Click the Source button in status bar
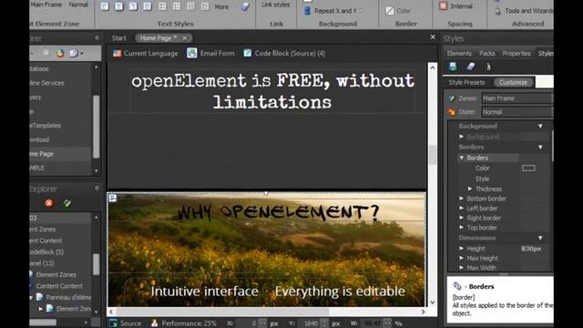 [x=126, y=323]
